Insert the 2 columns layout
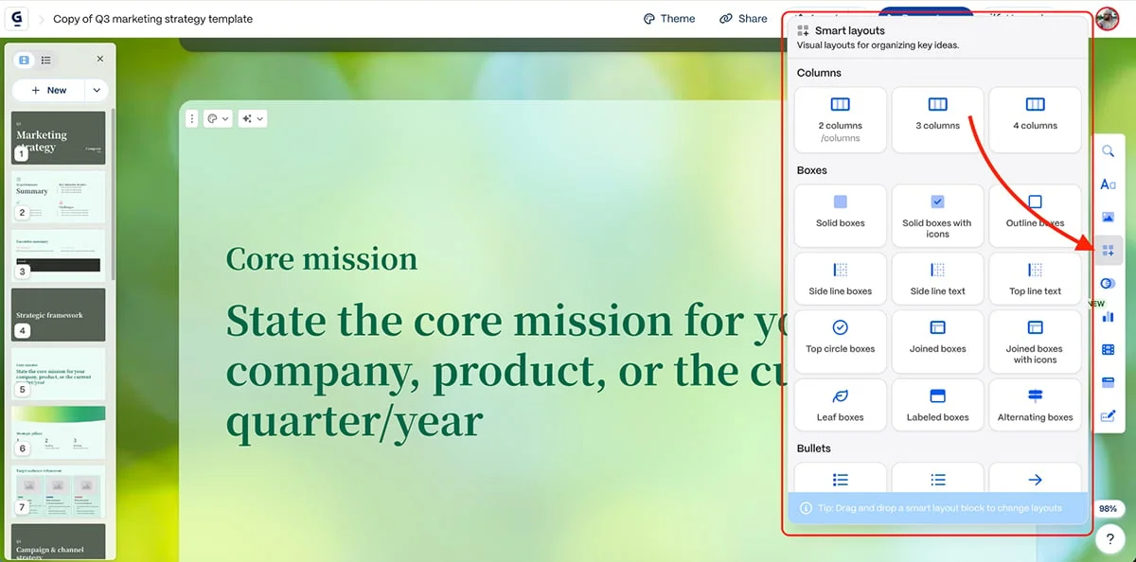Screen dimensions: 1136x562 coord(841,120)
